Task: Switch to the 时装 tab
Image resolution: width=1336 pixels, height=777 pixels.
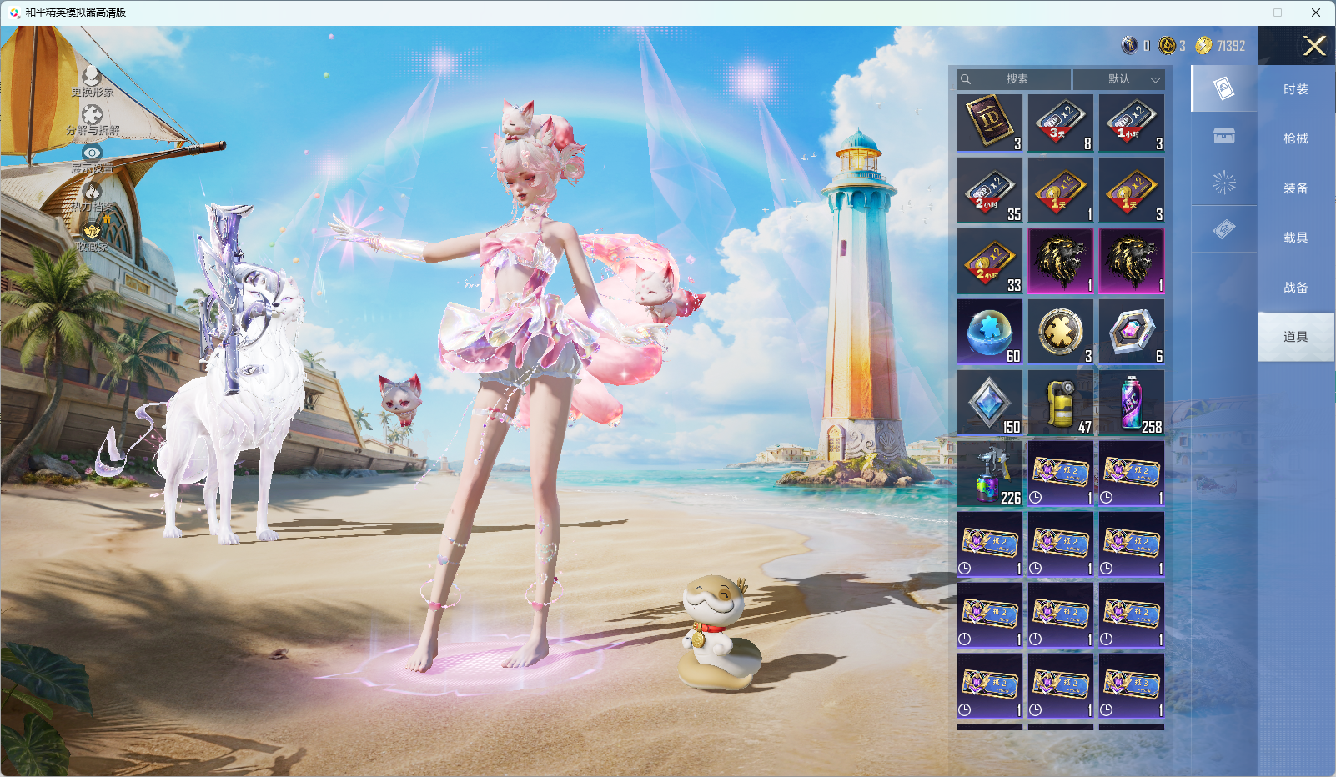Action: point(1296,89)
